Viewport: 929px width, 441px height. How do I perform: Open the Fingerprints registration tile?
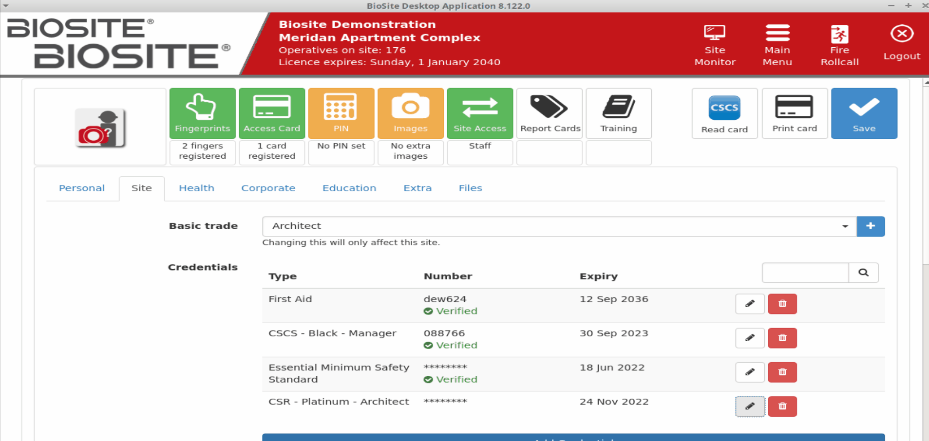click(202, 113)
